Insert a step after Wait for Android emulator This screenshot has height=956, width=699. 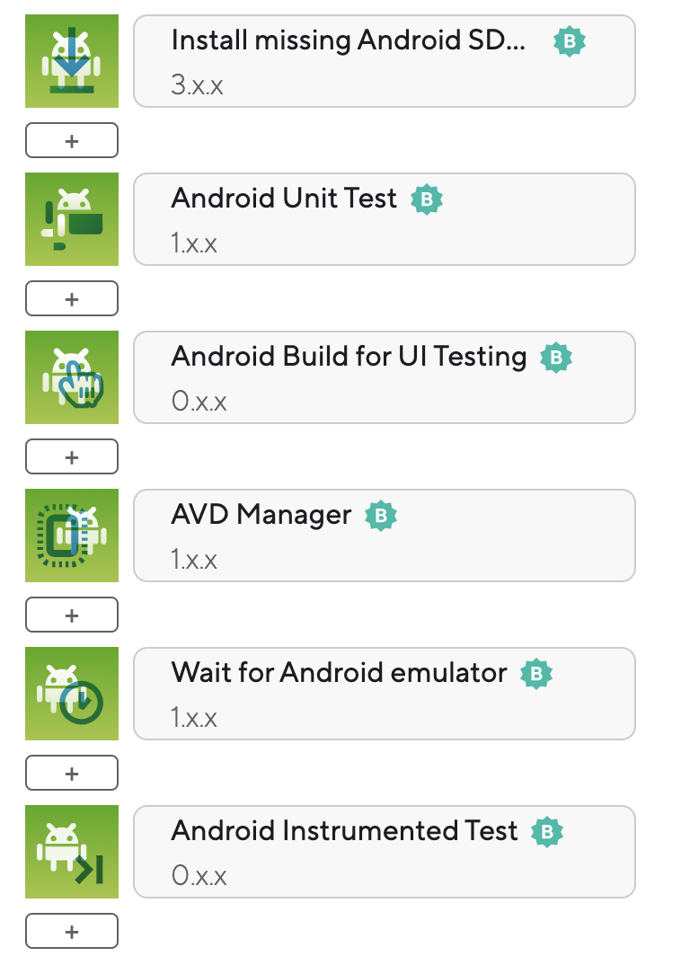72,773
